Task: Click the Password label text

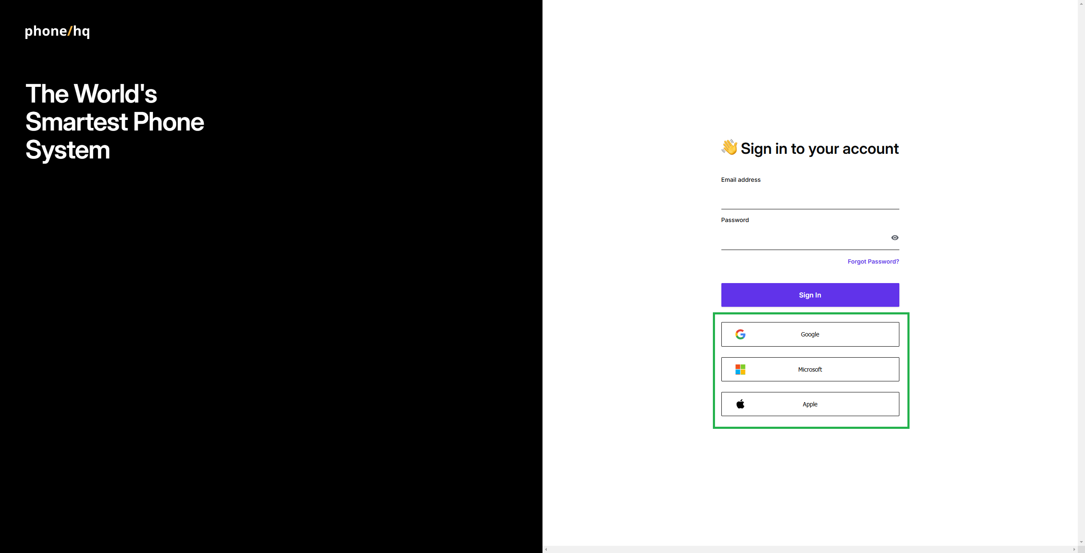Action: (734, 220)
